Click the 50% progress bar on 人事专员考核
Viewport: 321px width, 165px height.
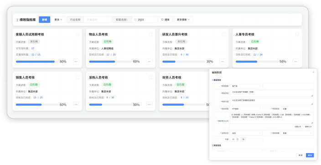coord(257,62)
